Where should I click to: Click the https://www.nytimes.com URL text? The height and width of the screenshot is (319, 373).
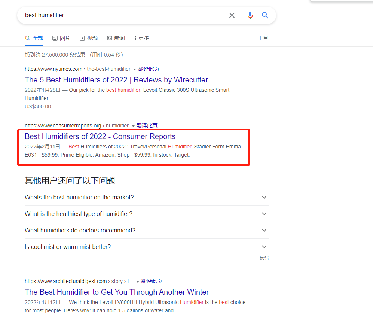pos(53,69)
